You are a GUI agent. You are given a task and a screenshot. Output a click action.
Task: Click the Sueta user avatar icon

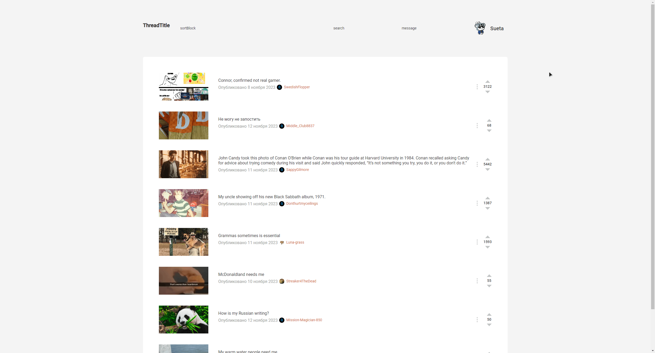pos(480,28)
